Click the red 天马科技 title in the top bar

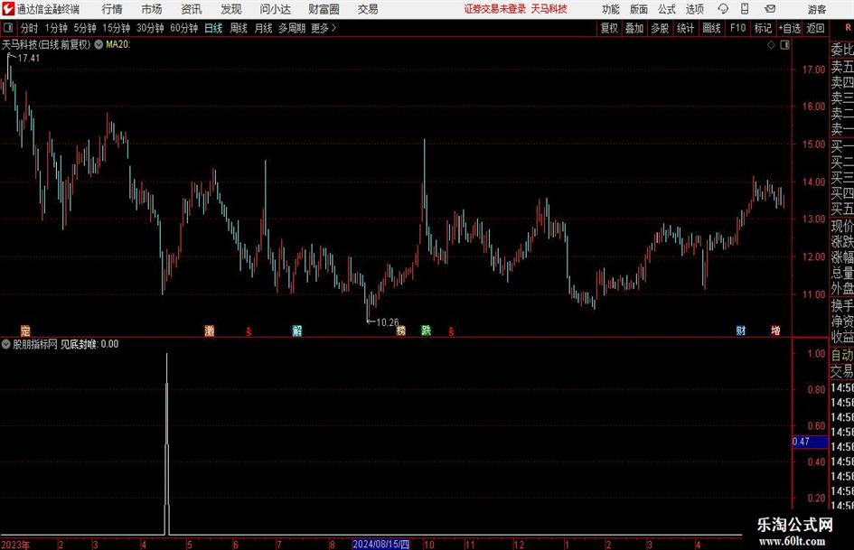[549, 9]
